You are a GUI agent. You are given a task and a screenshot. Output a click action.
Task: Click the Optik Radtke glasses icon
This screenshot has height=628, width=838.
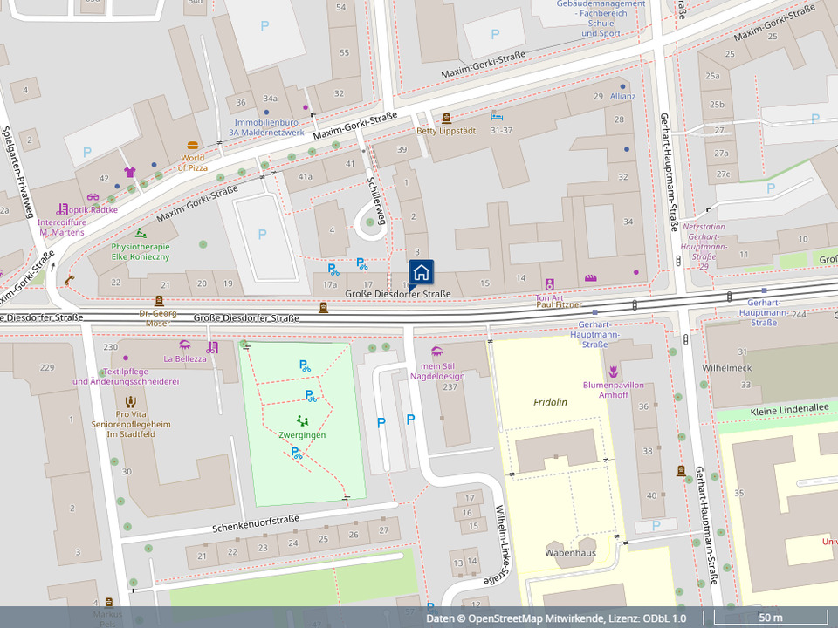tap(93, 197)
